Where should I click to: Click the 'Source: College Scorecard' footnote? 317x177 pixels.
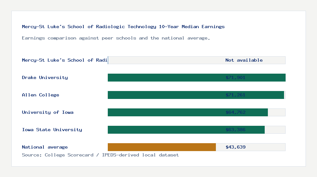pos(100,155)
